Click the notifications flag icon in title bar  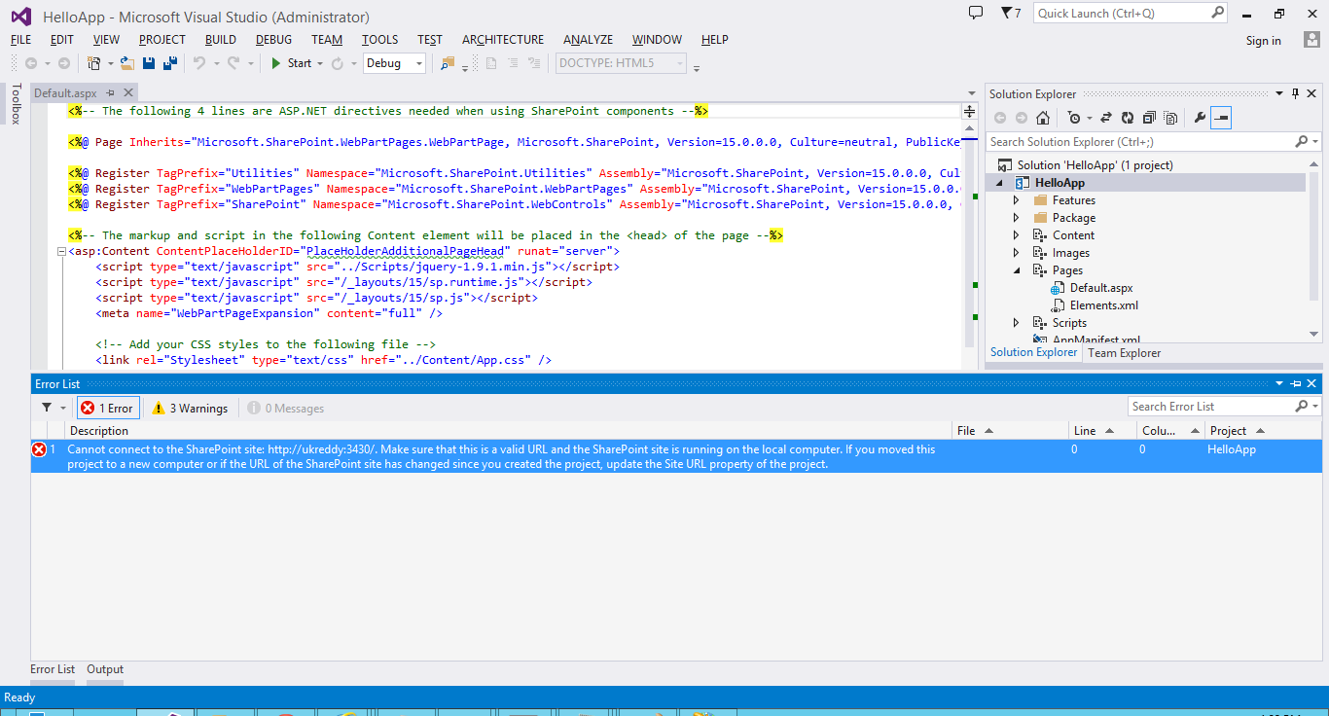click(1006, 13)
